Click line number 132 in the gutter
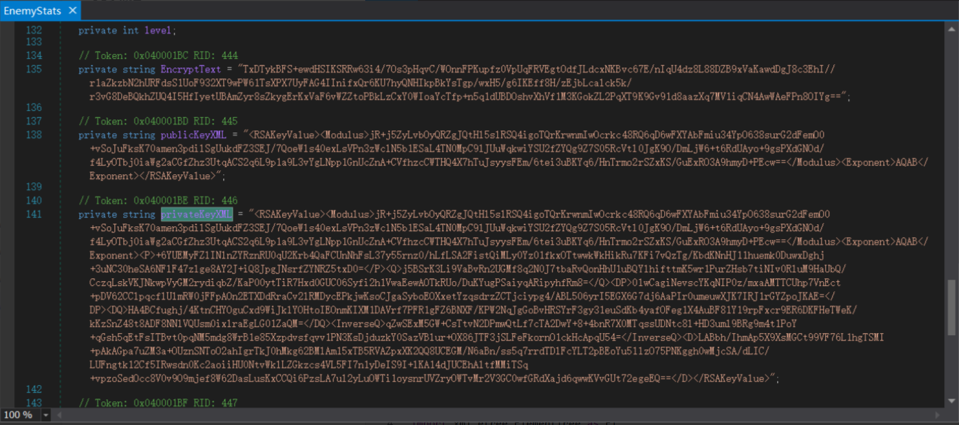Image resolution: width=959 pixels, height=425 pixels. 34,30
